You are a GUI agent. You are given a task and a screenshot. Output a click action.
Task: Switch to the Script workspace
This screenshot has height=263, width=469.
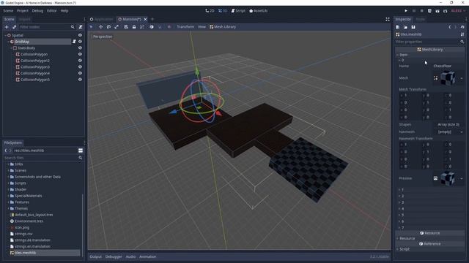pos(238,11)
